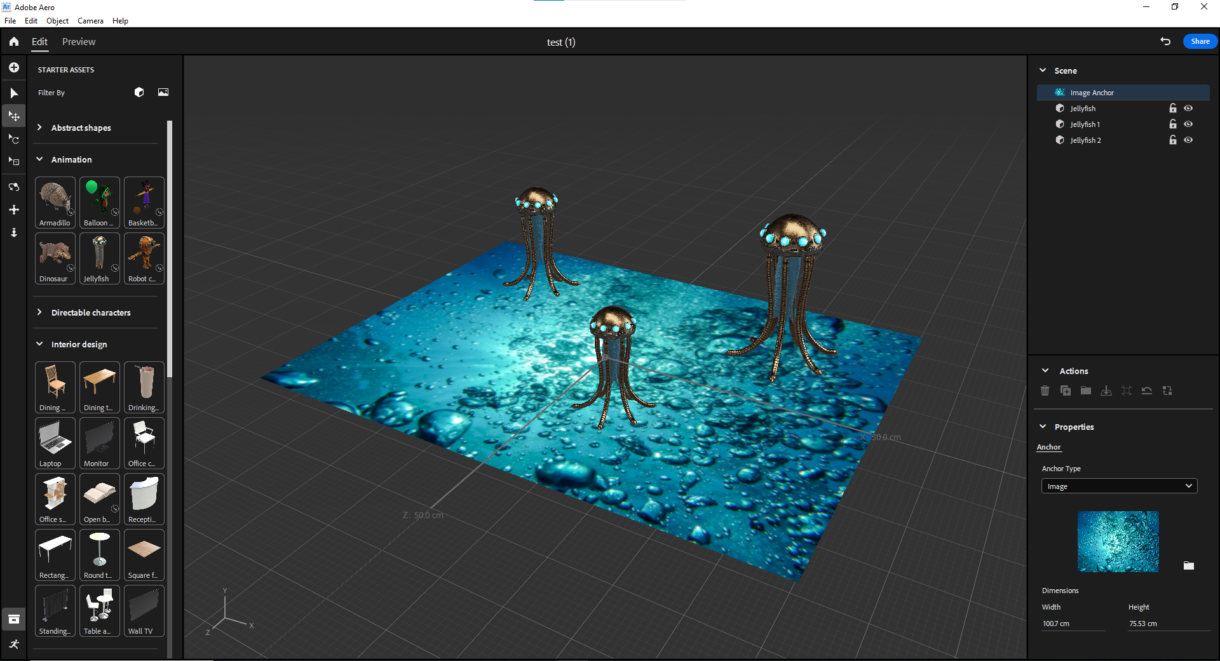This screenshot has height=661, width=1220.
Task: Click the blue Share button
Action: 1200,41
